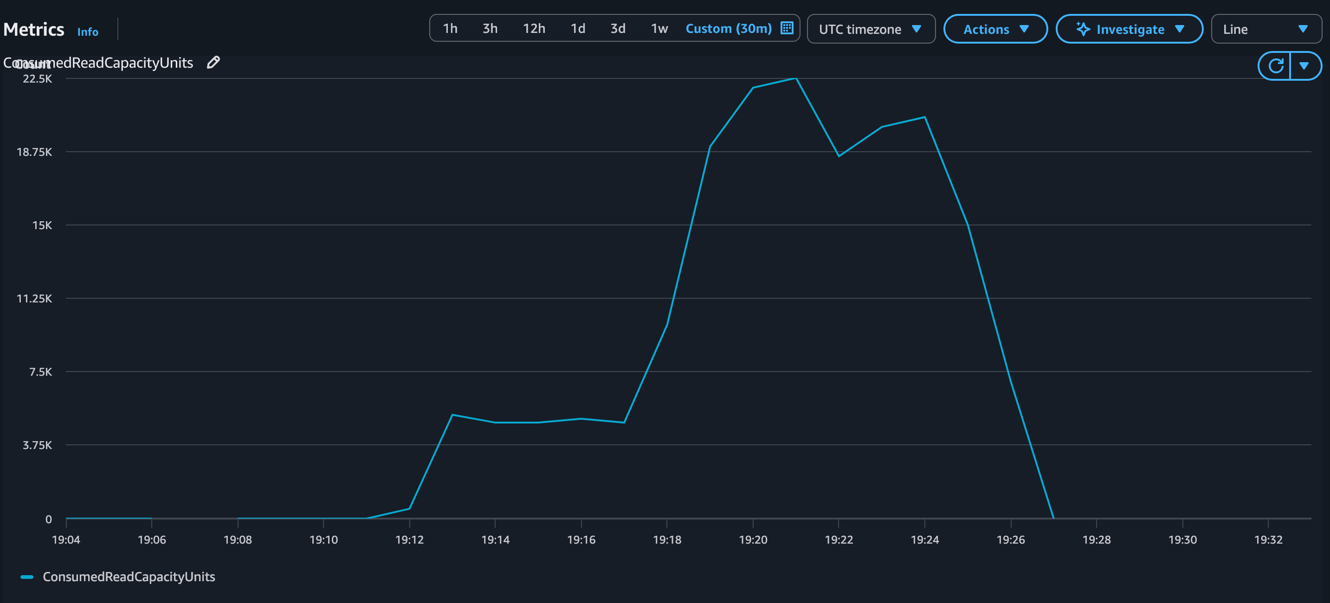Open the UTC timezone dropdown
The width and height of the screenshot is (1330, 603).
[871, 29]
